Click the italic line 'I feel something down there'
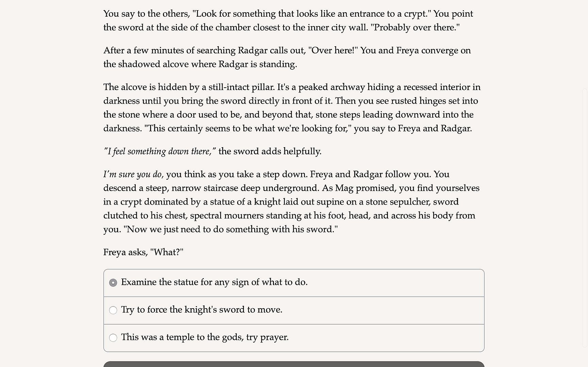This screenshot has height=367, width=588. point(160,152)
